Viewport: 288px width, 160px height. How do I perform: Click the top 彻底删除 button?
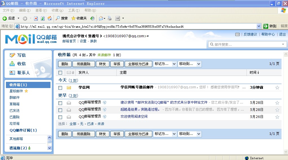coord(84,64)
